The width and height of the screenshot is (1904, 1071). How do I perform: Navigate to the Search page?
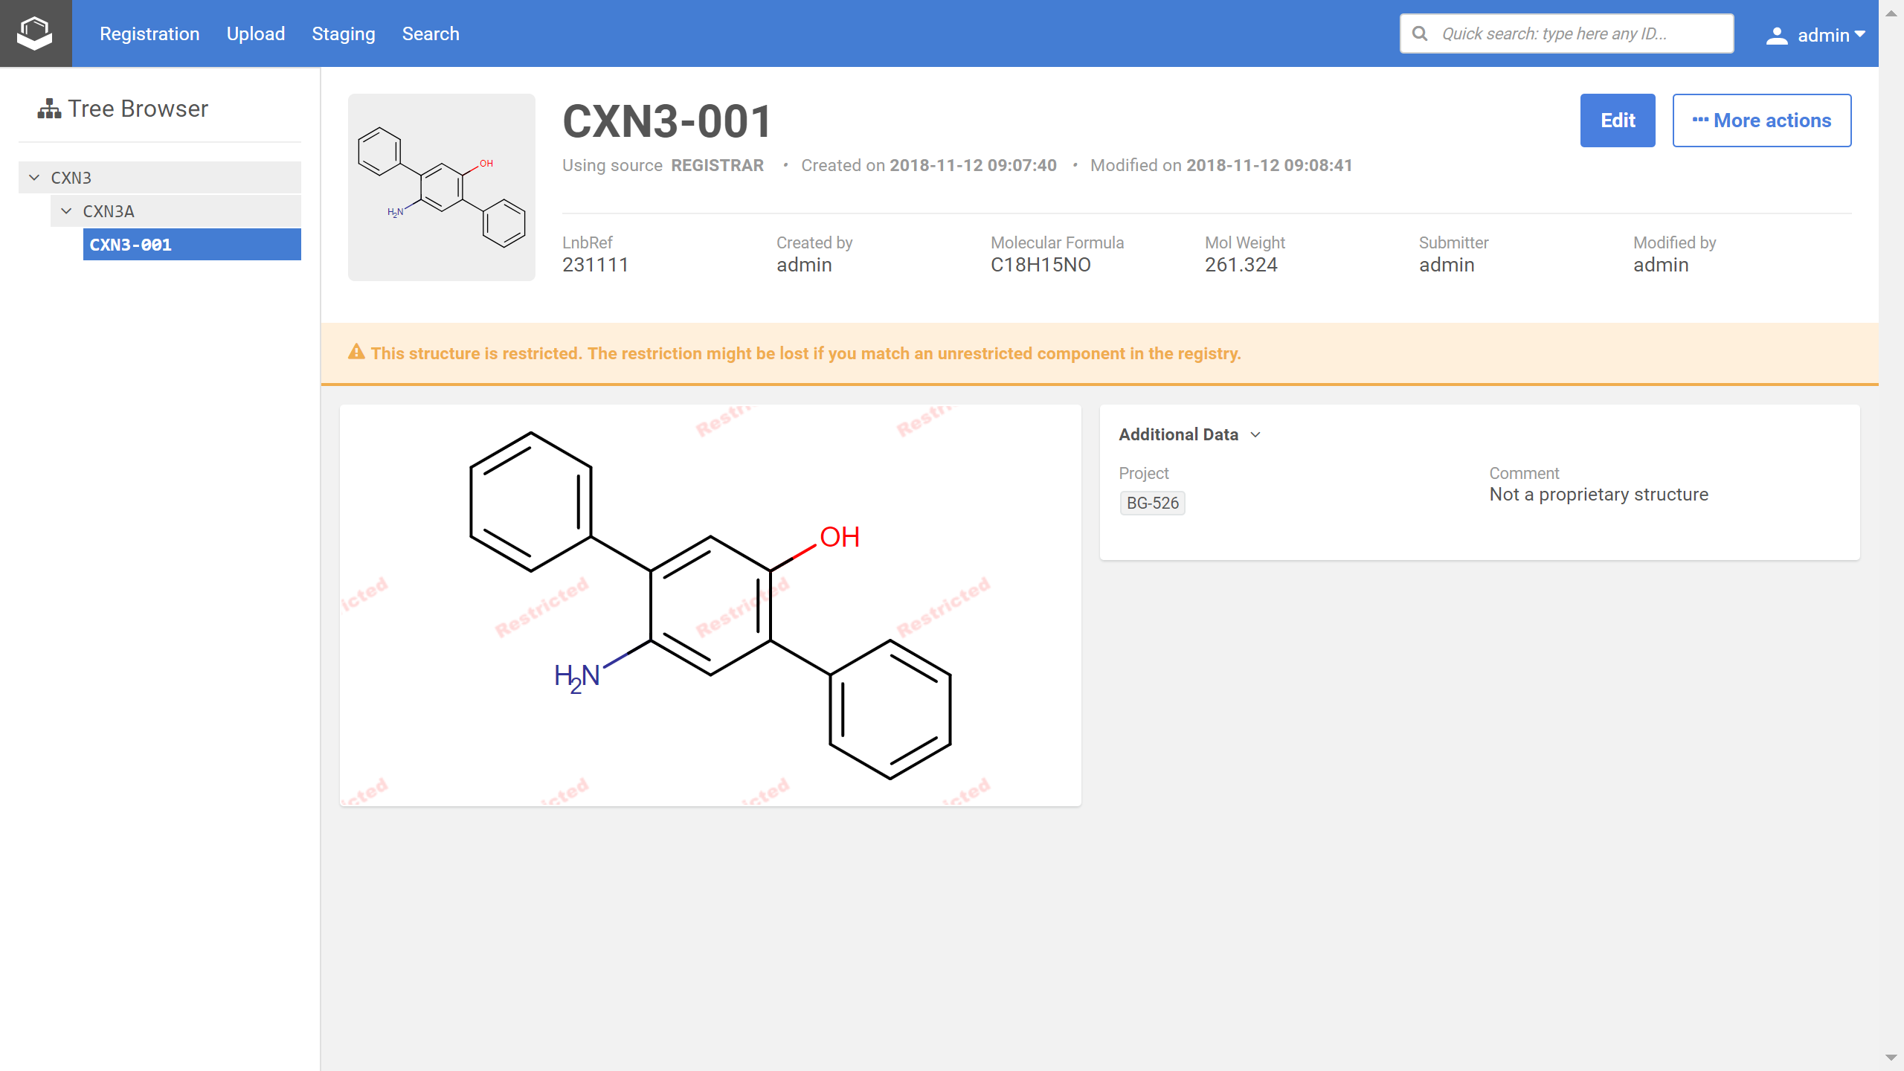431,33
